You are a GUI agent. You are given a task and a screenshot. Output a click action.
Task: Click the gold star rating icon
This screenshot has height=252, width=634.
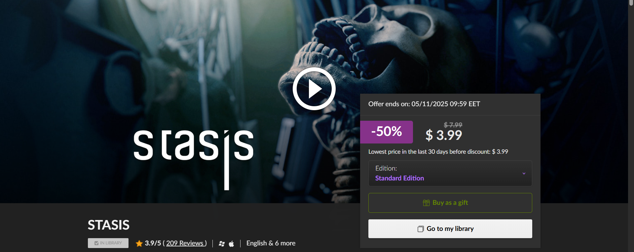[139, 243]
